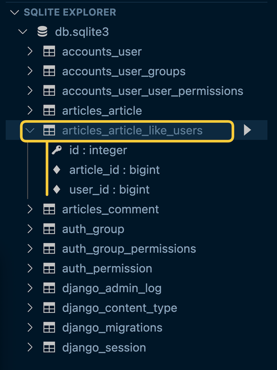Image resolution: width=277 pixels, height=370 pixels.
Task: Click the accounts_user table icon
Action: [x=49, y=51]
